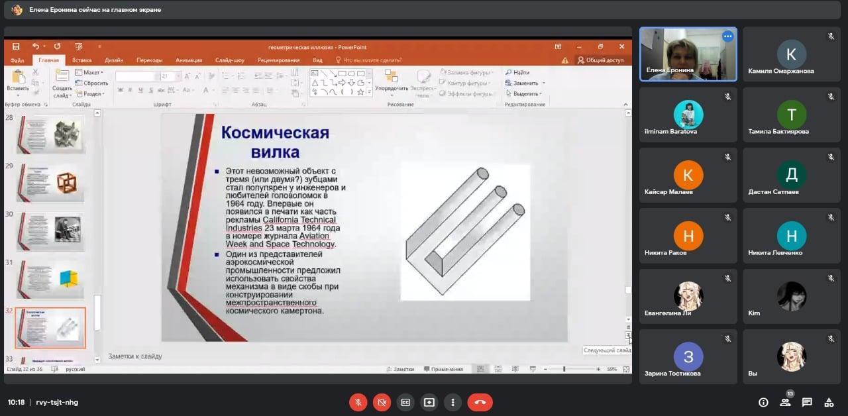Open the Раздел section dropdown
Viewport: 848px width, 416px height.
[x=92, y=94]
